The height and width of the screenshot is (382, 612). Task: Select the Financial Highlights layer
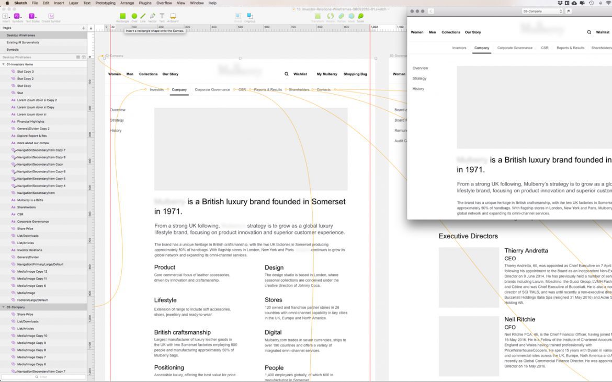(x=43, y=121)
